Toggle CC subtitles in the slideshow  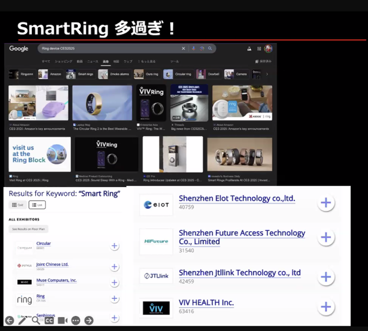tap(49, 320)
